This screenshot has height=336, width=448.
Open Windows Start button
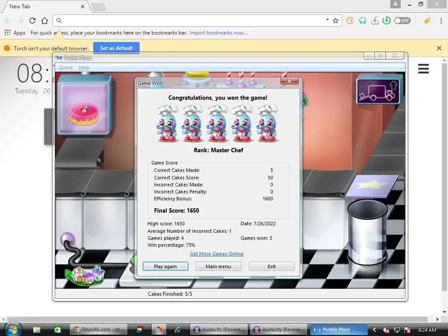[x=13, y=329]
